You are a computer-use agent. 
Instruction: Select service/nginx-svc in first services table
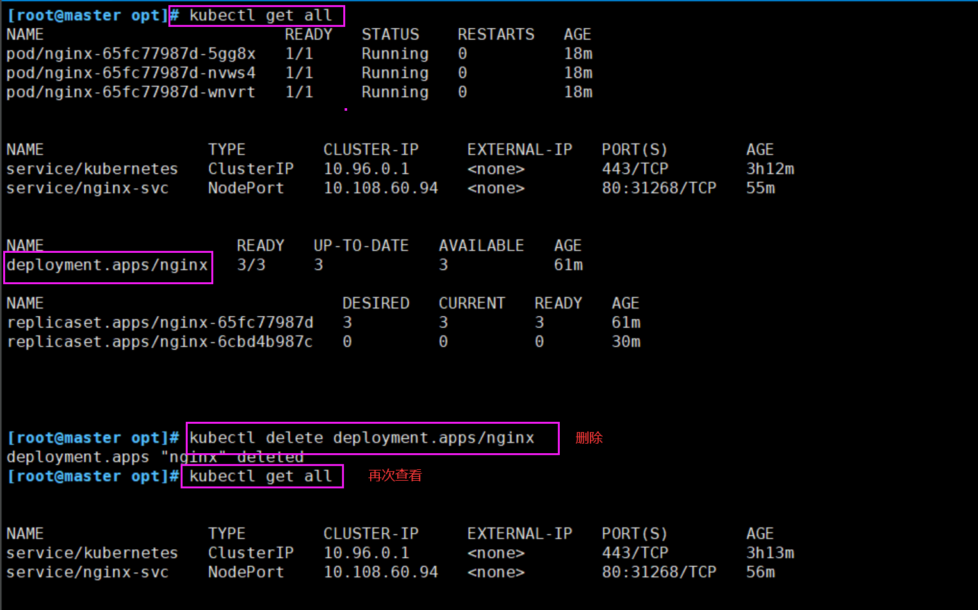click(x=88, y=188)
